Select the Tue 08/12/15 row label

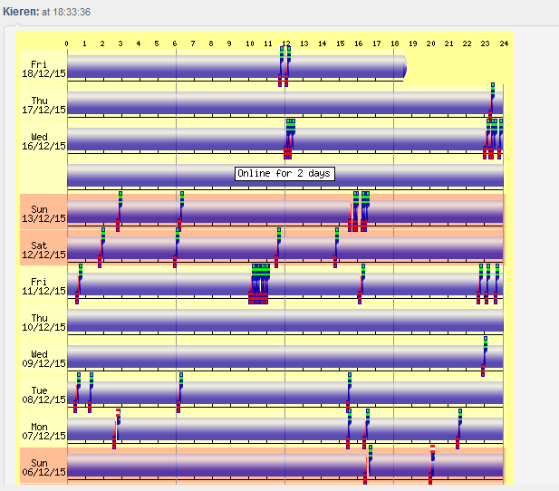(x=43, y=395)
